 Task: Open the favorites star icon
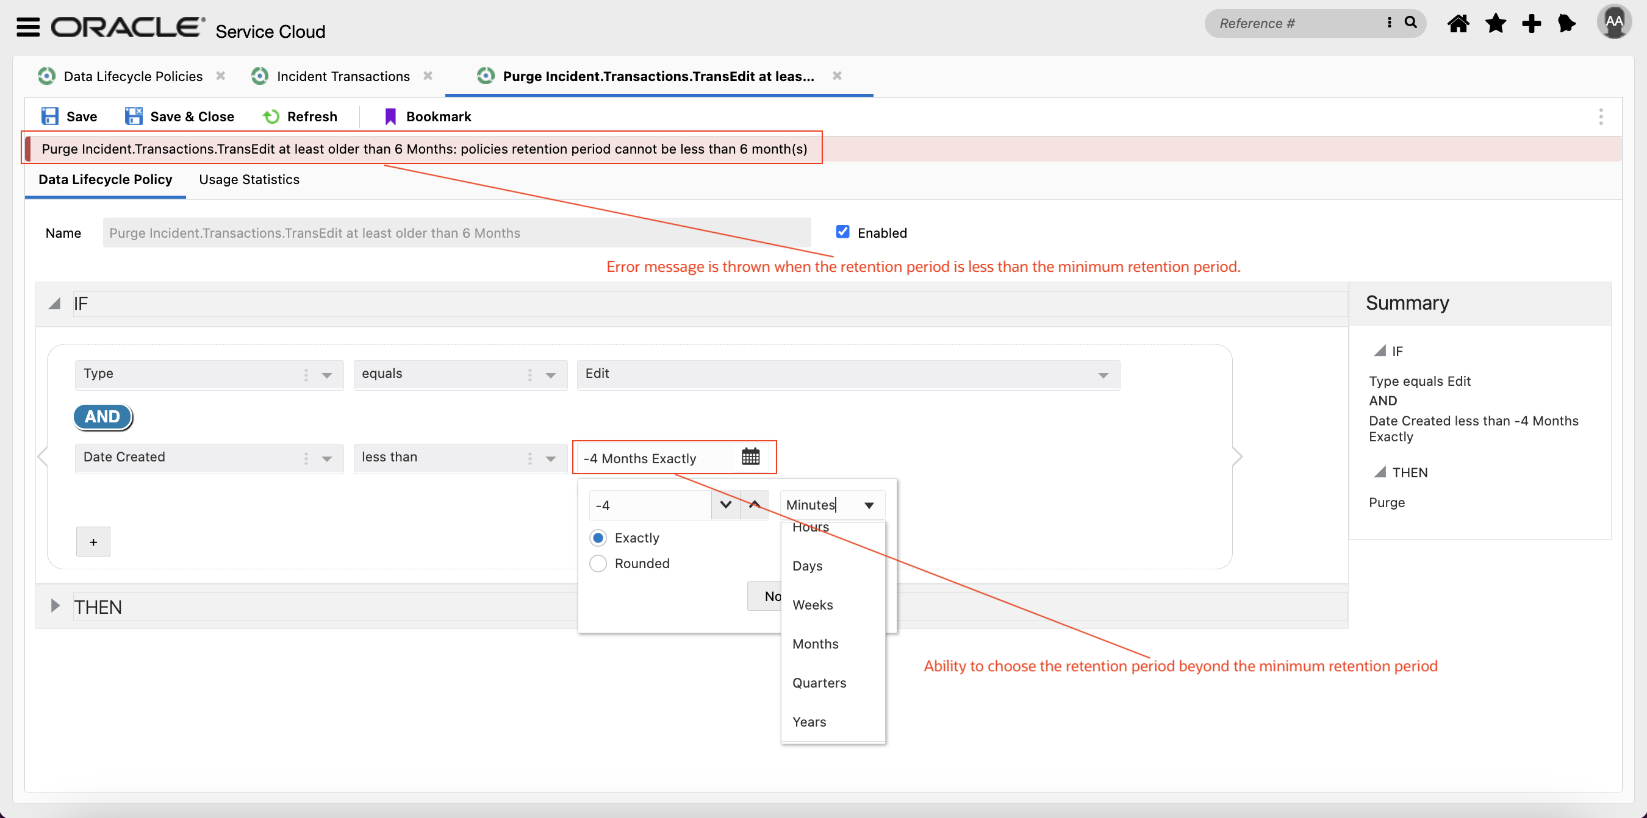(1495, 24)
